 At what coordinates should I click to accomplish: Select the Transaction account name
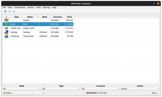(x=28, y=36)
